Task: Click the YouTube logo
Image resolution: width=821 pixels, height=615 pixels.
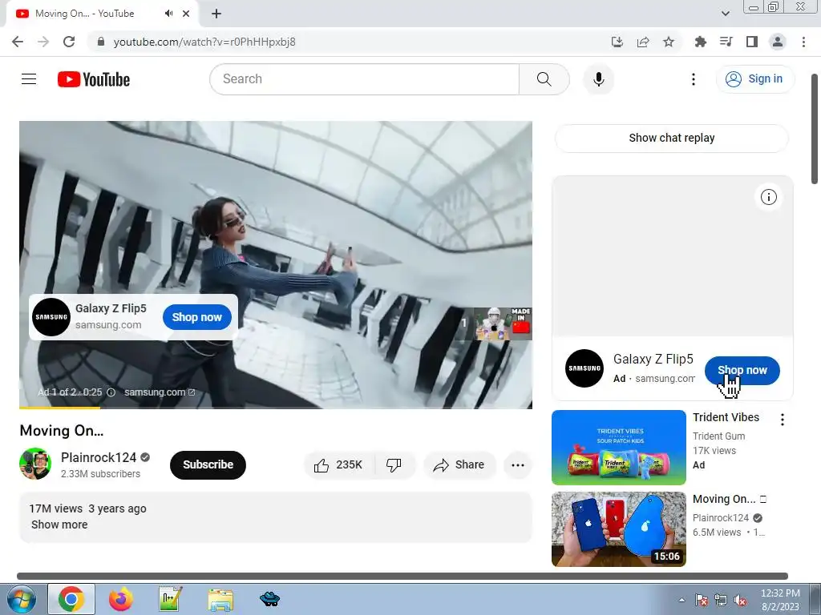Action: click(x=94, y=79)
